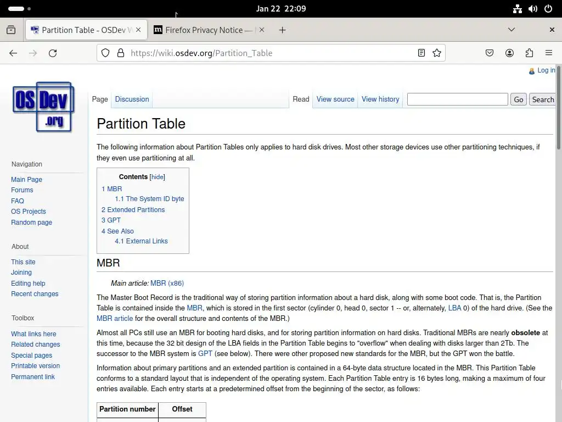
Task: Open the MBR article link
Action: (x=114, y=318)
